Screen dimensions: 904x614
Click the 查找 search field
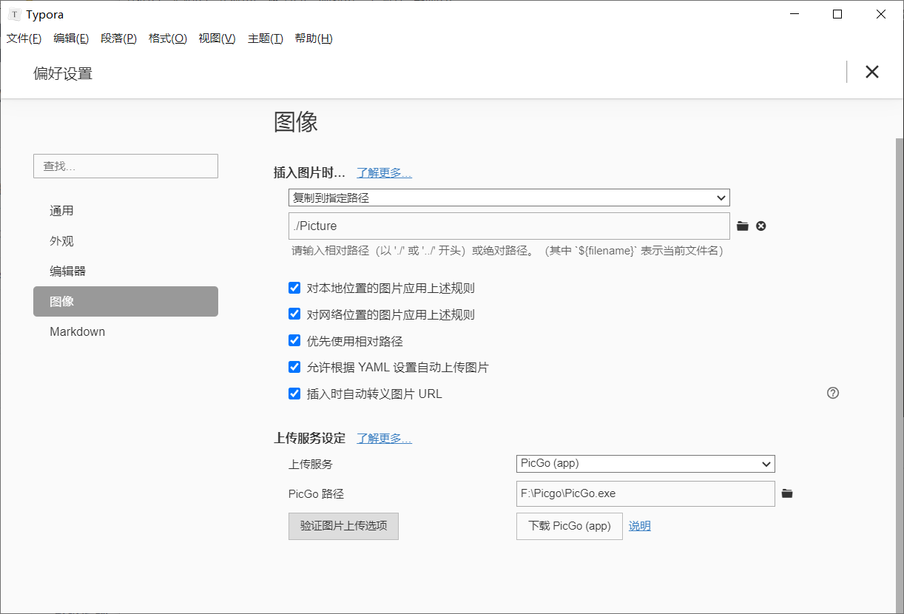coord(126,166)
